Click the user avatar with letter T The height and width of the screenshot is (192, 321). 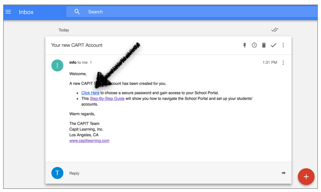coord(57,173)
